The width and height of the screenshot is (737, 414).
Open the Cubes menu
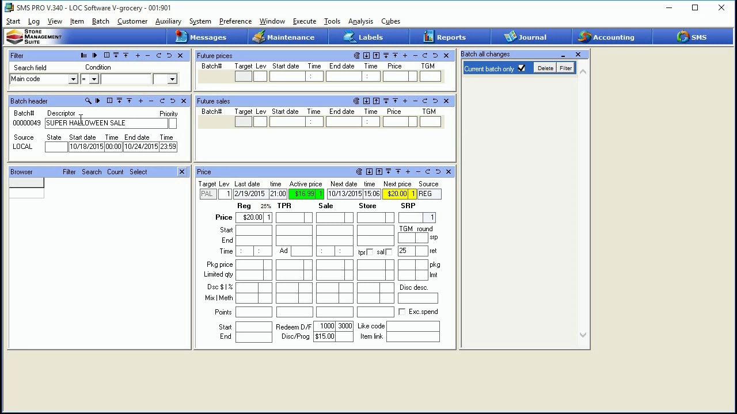click(x=390, y=21)
